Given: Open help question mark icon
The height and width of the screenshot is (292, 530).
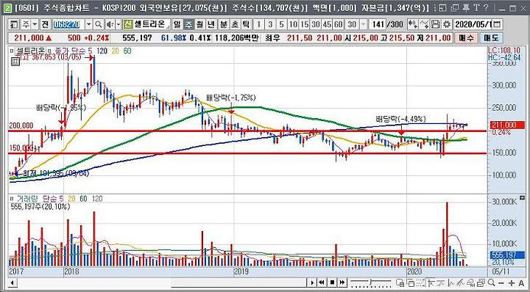Looking at the screenshot, I should 486,8.
